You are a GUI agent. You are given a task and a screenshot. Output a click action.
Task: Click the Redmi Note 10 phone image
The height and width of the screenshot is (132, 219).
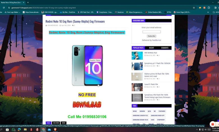coord(87,65)
